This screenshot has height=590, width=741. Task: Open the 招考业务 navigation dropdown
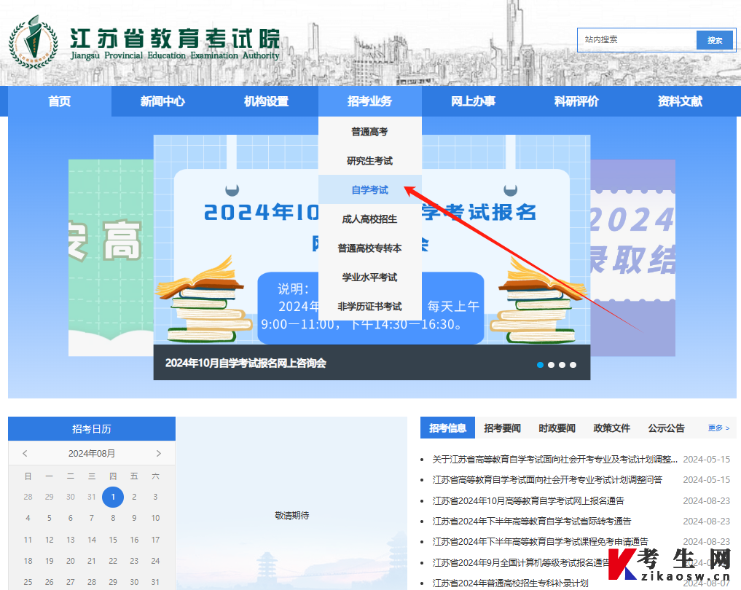click(369, 101)
